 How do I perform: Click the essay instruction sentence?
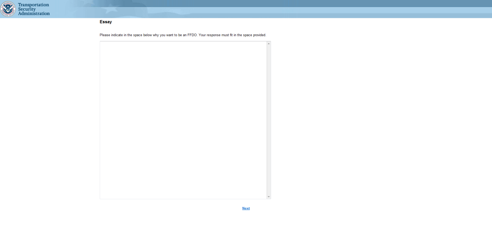point(183,35)
